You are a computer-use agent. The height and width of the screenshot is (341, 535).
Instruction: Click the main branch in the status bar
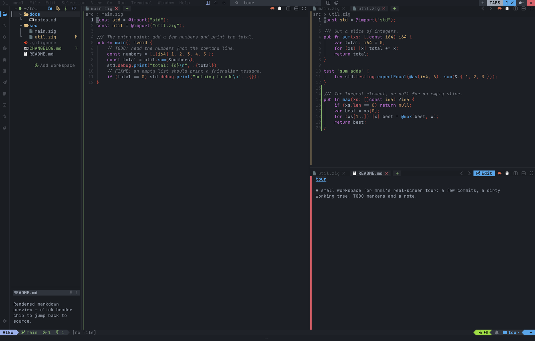pyautogui.click(x=29, y=333)
